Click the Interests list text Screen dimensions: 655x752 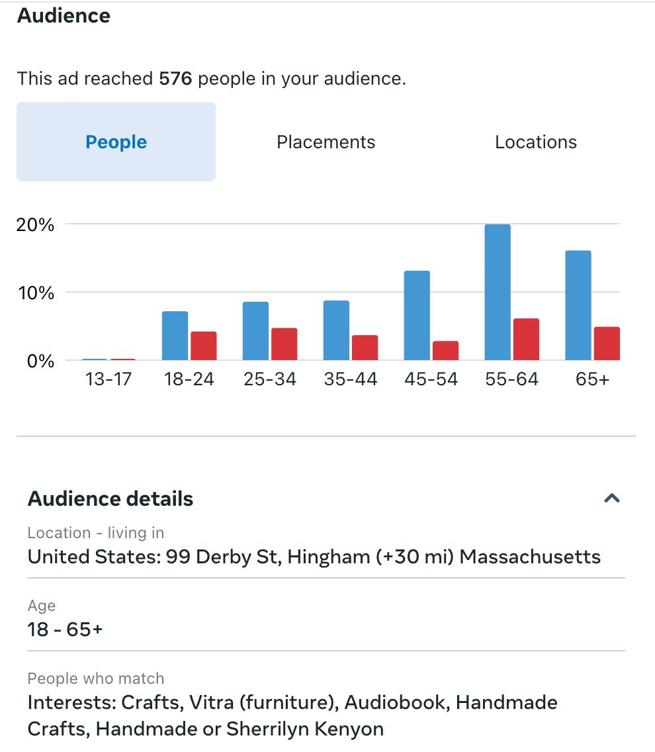point(292,716)
